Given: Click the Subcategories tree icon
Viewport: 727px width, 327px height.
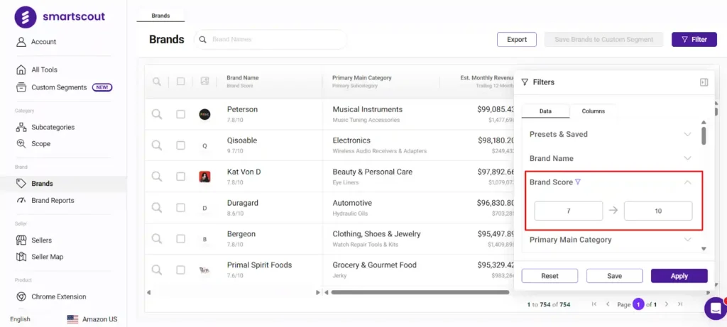Looking at the screenshot, I should [21, 128].
